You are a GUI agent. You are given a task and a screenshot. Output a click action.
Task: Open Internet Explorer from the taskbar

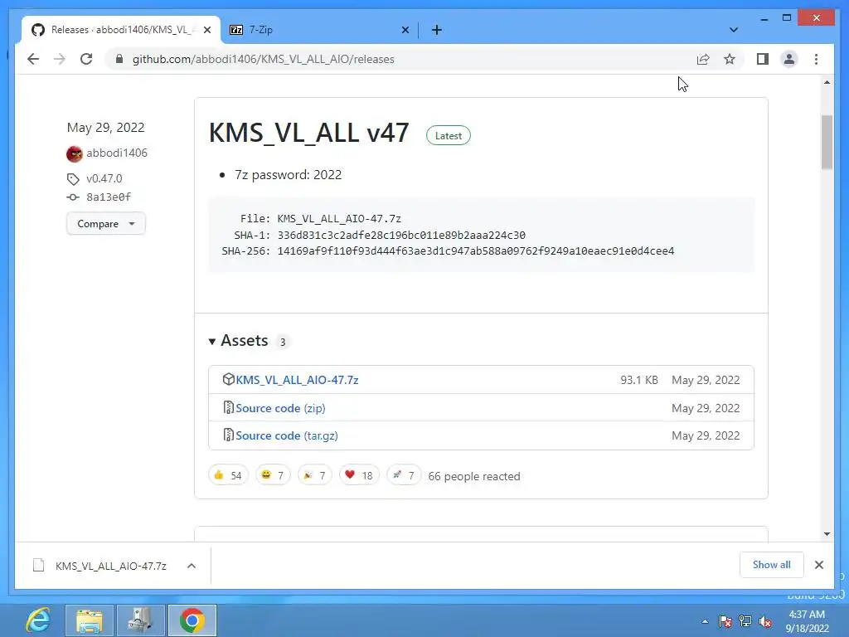[x=38, y=620]
